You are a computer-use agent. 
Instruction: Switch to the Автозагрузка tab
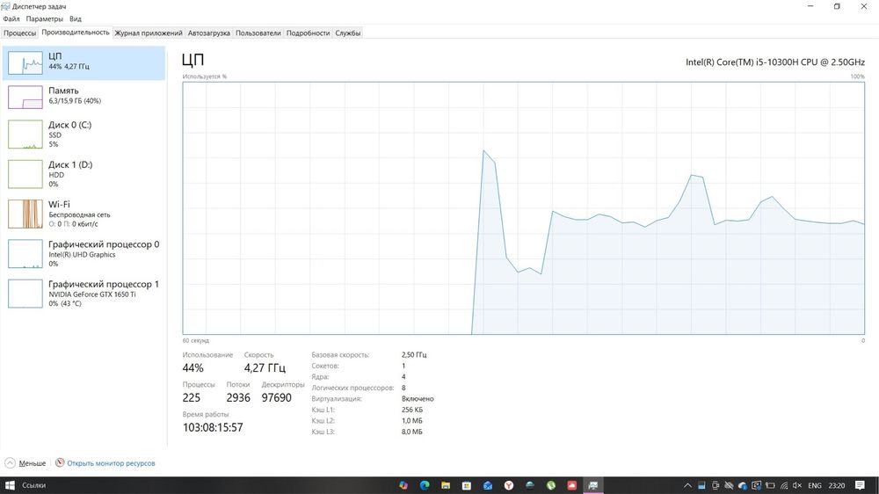[208, 33]
